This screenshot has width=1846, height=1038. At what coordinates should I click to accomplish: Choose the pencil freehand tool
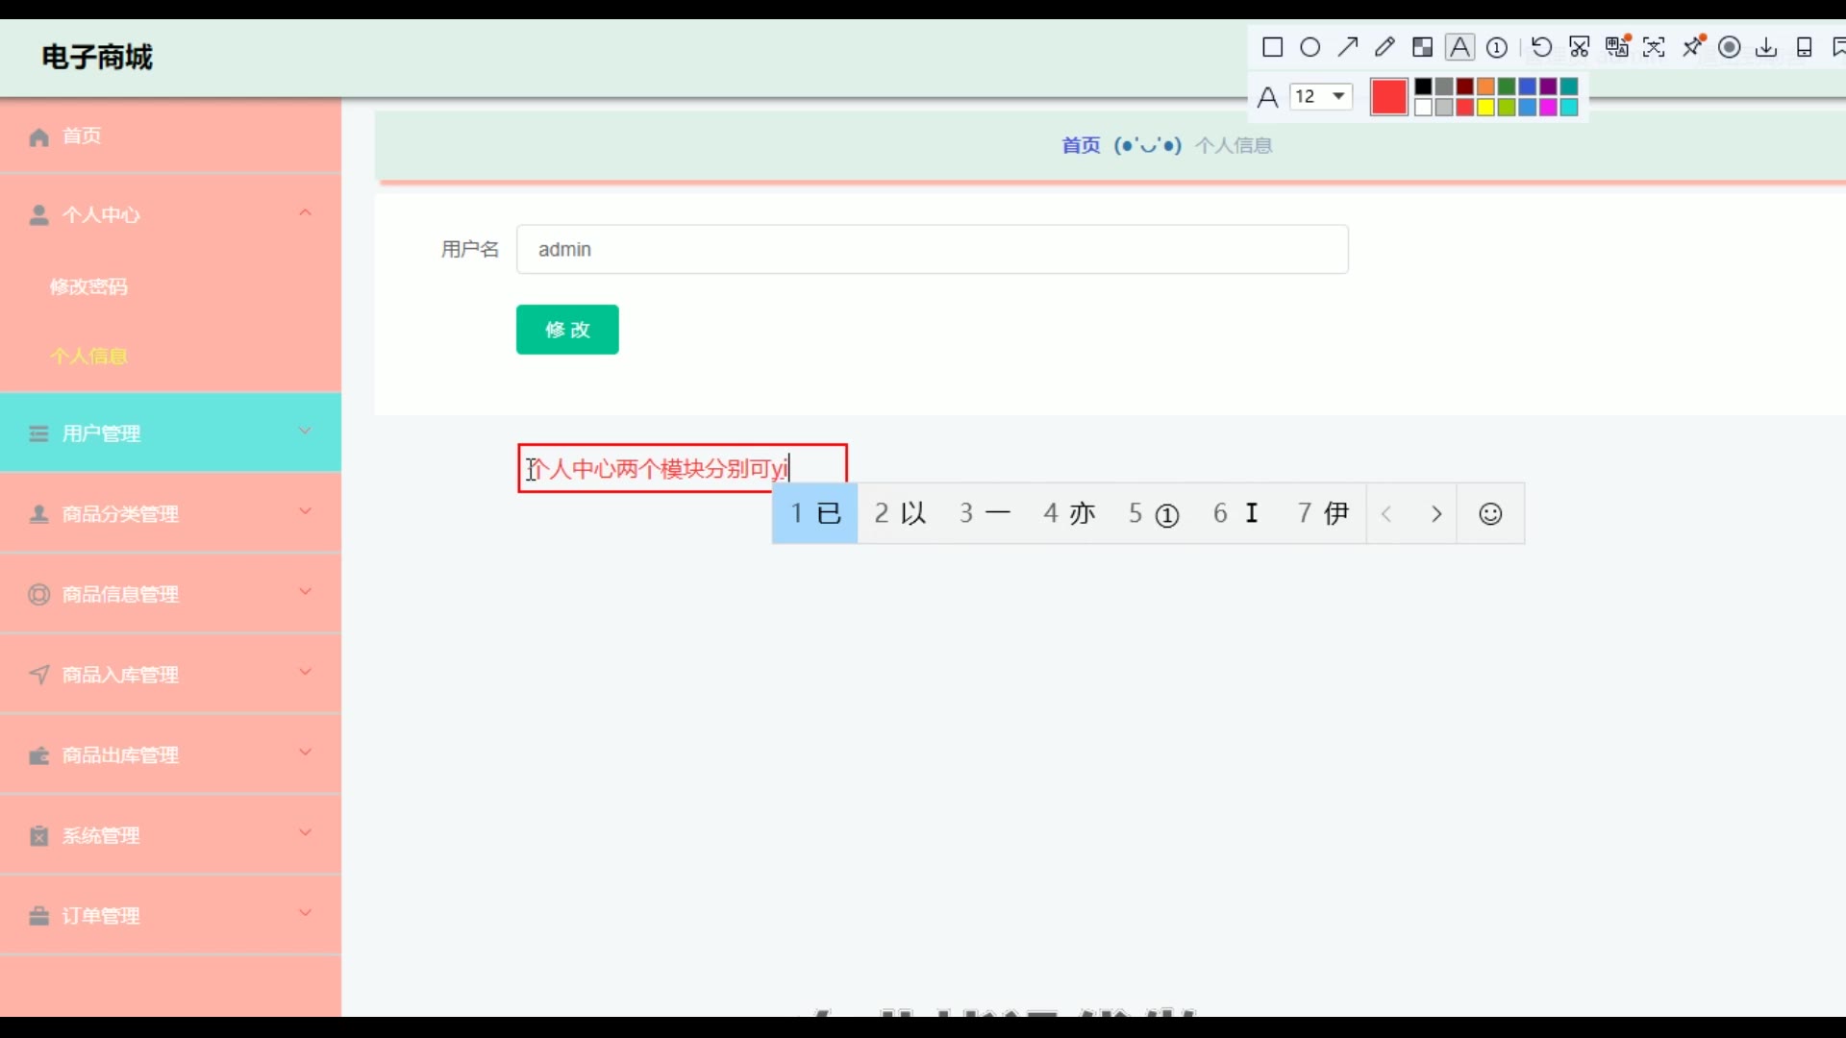[1384, 47]
